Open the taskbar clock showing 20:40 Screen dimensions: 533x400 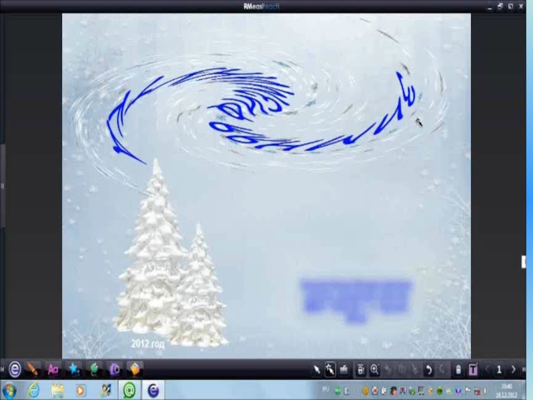pyautogui.click(x=507, y=391)
